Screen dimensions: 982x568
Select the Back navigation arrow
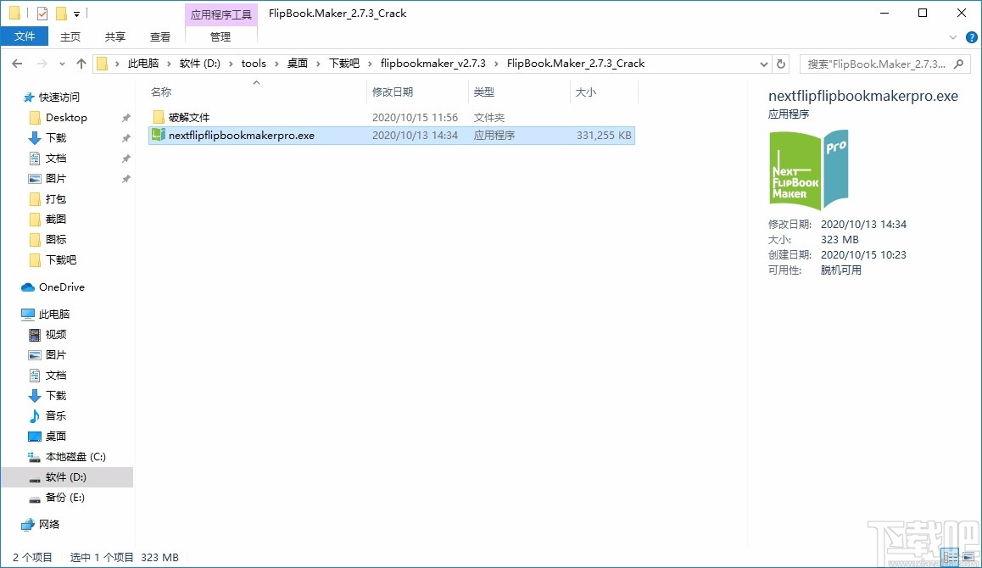tap(17, 63)
